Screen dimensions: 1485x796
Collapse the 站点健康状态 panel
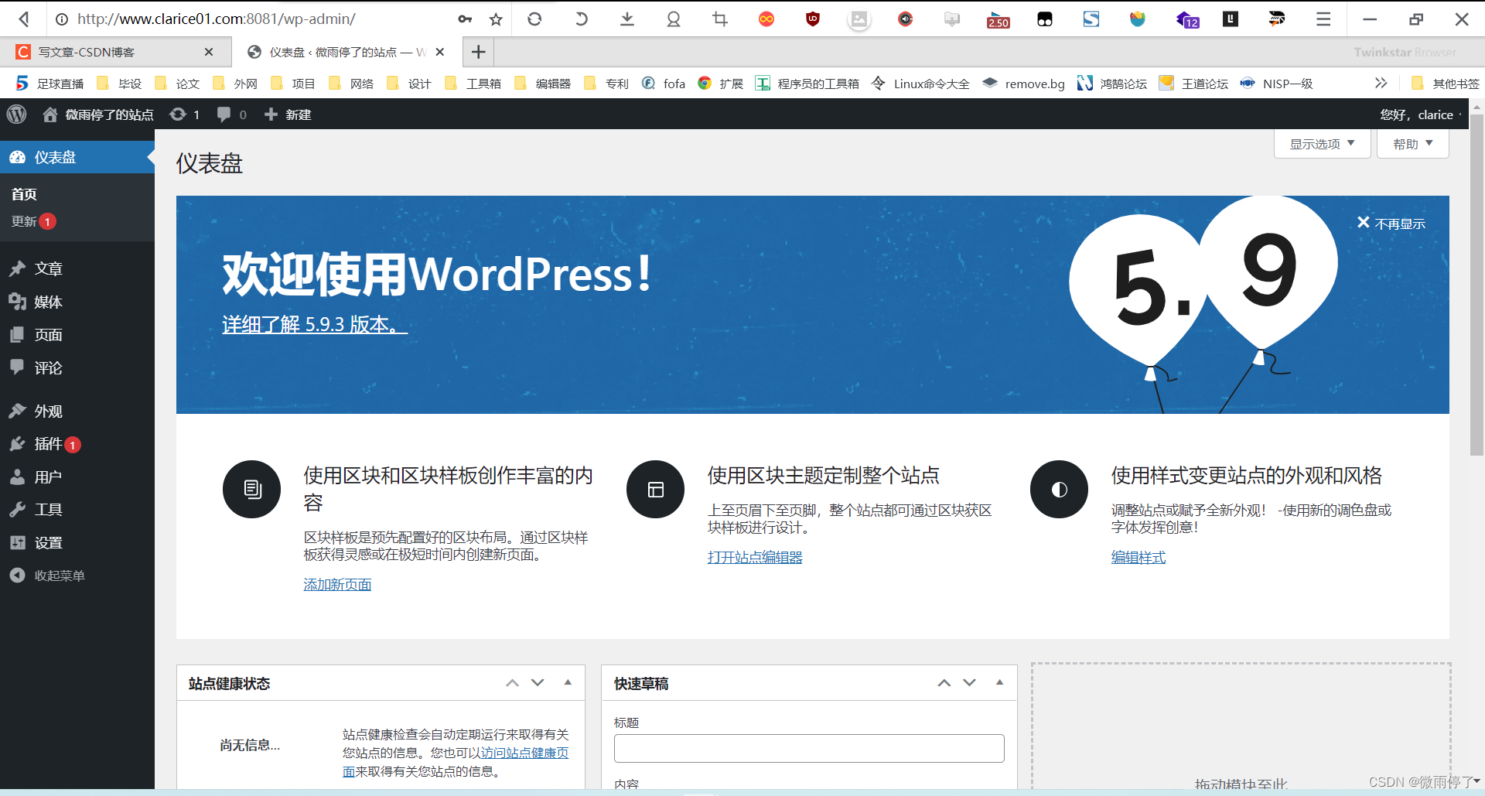pos(568,683)
